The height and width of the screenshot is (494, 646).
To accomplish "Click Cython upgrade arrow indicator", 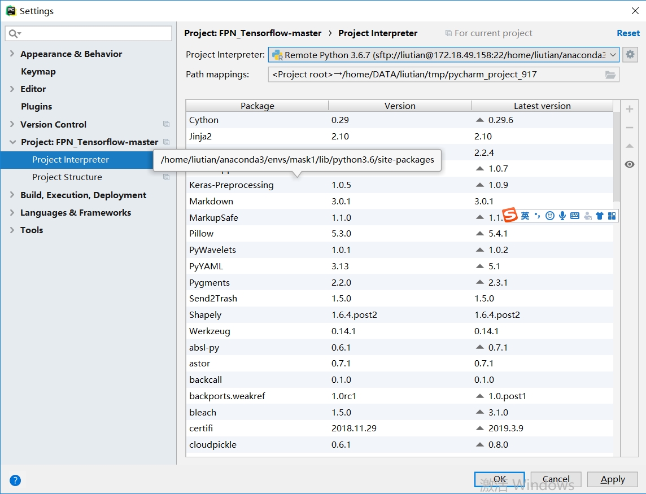I will (479, 120).
